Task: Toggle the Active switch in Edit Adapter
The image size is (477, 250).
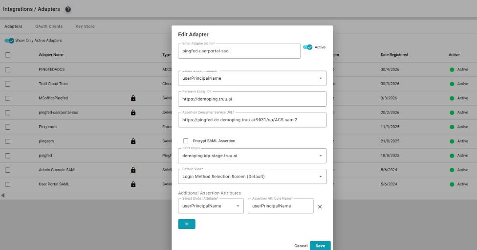Action: pyautogui.click(x=307, y=47)
